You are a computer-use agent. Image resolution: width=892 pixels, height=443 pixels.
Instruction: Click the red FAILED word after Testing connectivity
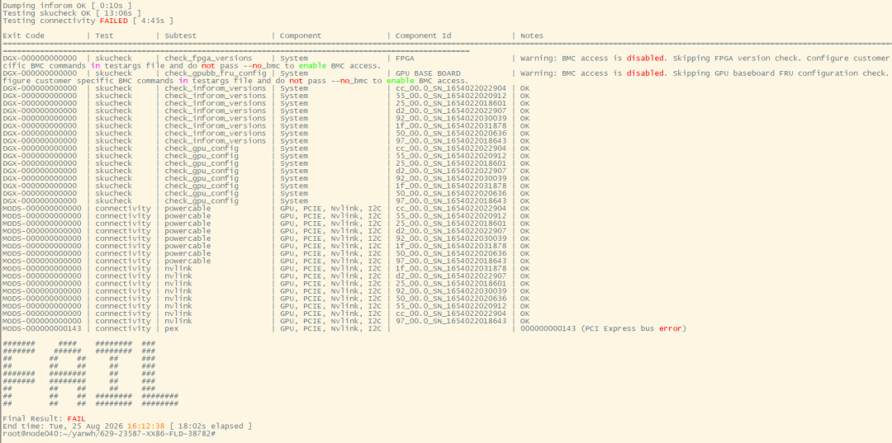114,21
